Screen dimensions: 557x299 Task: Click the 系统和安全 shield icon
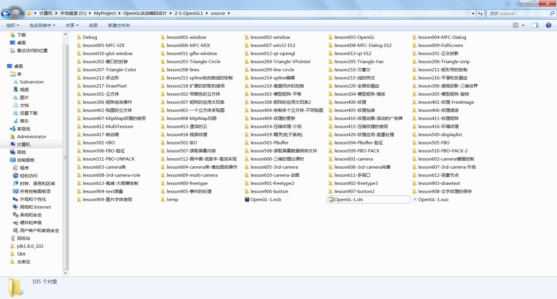pos(16,215)
